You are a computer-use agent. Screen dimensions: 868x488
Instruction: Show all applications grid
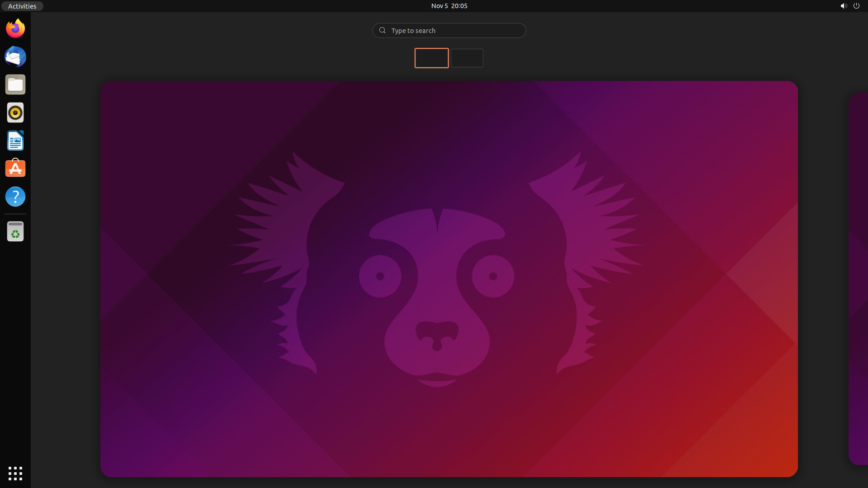click(15, 474)
